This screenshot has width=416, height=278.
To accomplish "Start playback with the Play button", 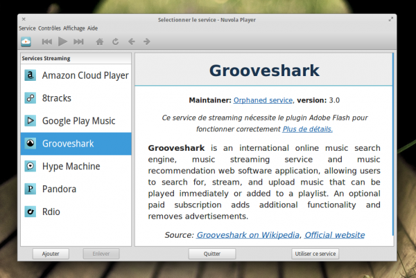I will click(62, 41).
